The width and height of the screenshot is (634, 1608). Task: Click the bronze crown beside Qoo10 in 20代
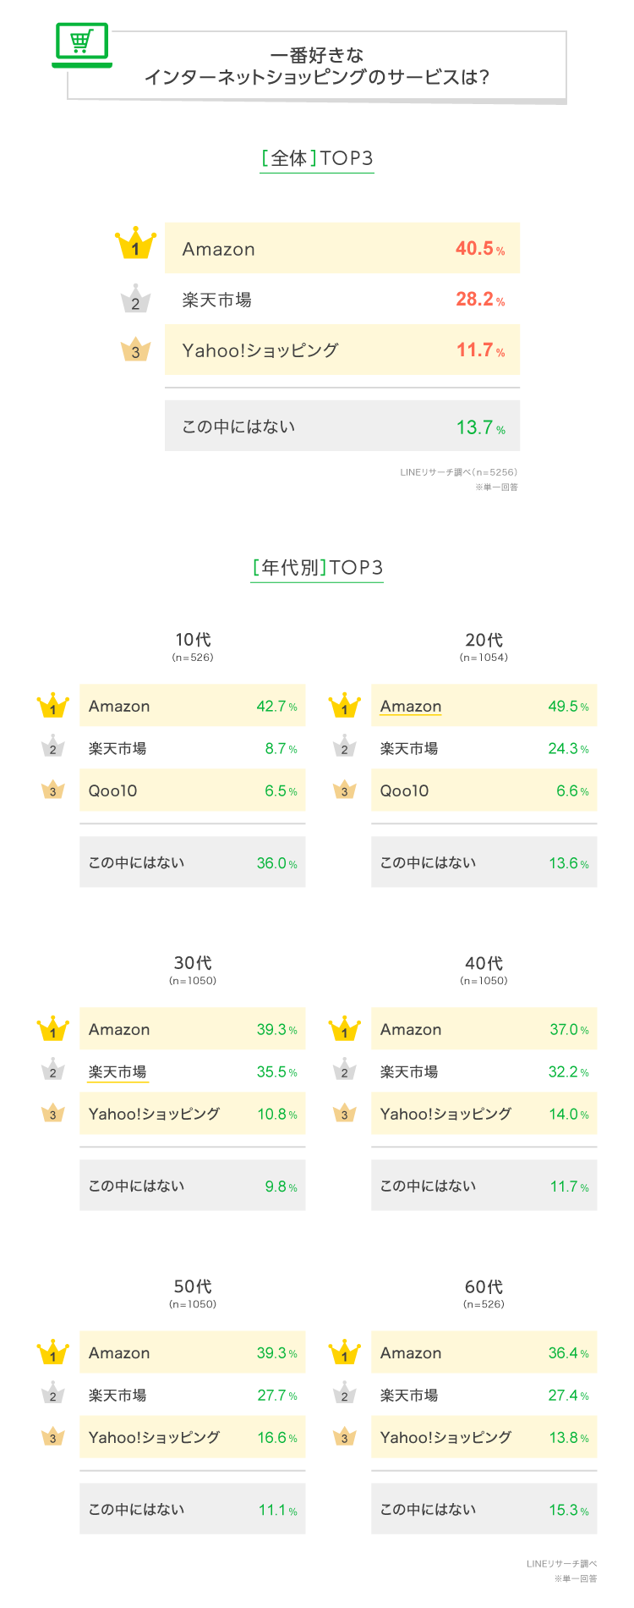pyautogui.click(x=344, y=790)
